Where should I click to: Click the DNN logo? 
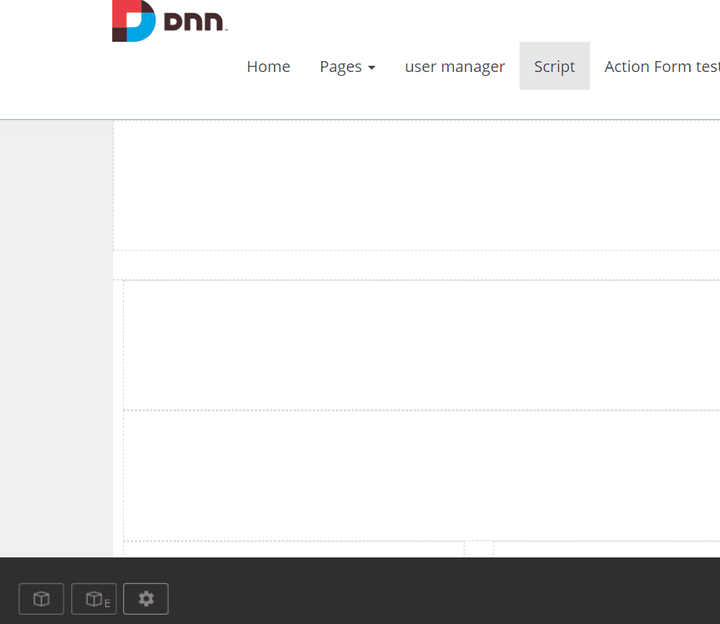click(x=170, y=21)
